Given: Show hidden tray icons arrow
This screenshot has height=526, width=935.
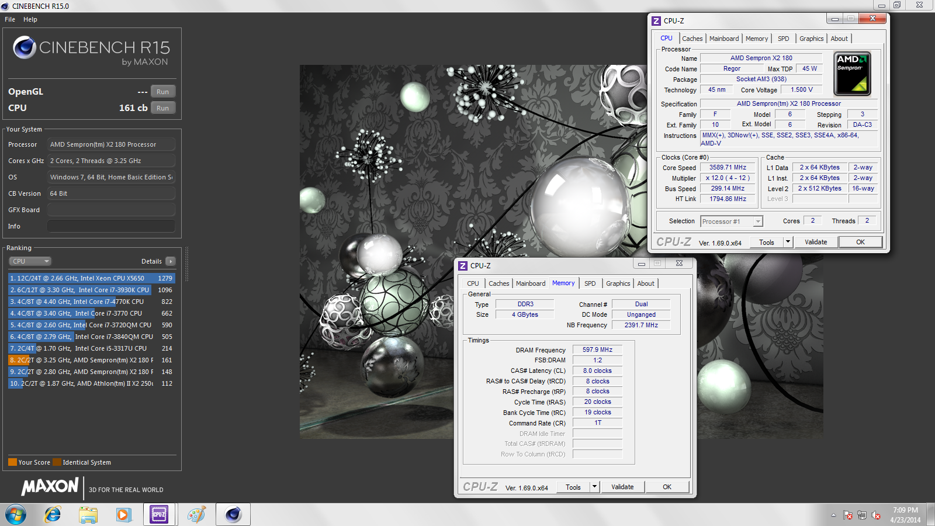Looking at the screenshot, I should point(833,515).
